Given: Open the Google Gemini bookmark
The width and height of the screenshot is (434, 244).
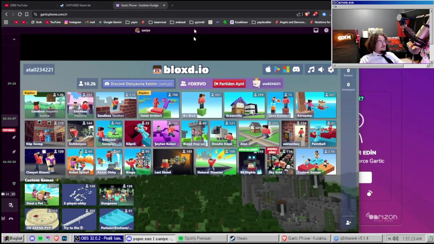Looking at the screenshot, I should (x=110, y=22).
